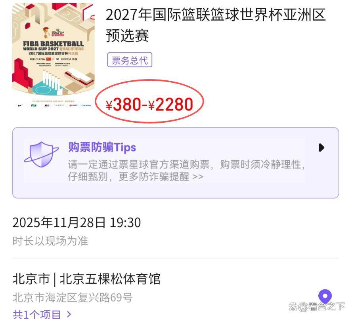Screen dimensions: 352x319
Task: Tap the event title 2027年国际篮联篮球世界杯亚洲区预选赛
Action: (x=216, y=25)
